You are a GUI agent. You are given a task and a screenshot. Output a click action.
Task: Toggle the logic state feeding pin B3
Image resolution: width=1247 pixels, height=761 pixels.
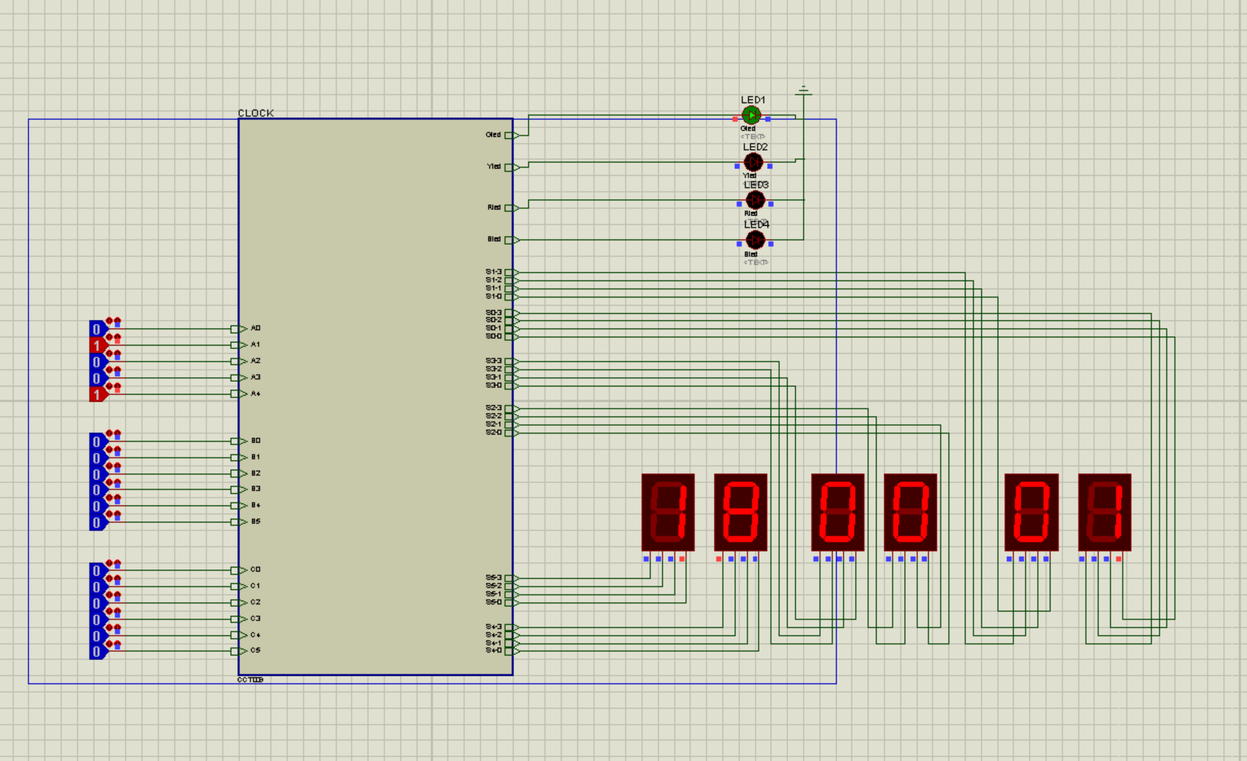(97, 490)
